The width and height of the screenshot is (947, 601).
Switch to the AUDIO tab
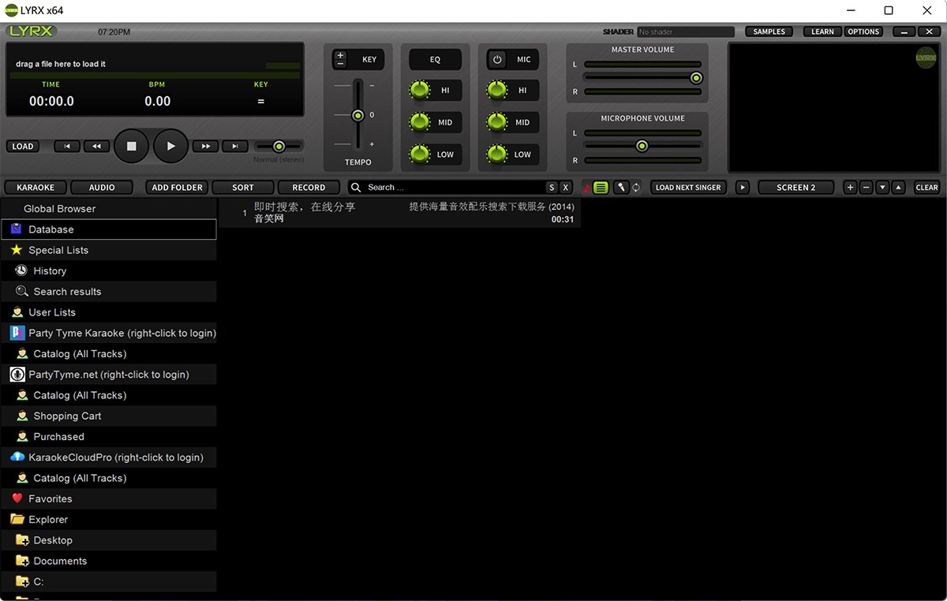[101, 187]
